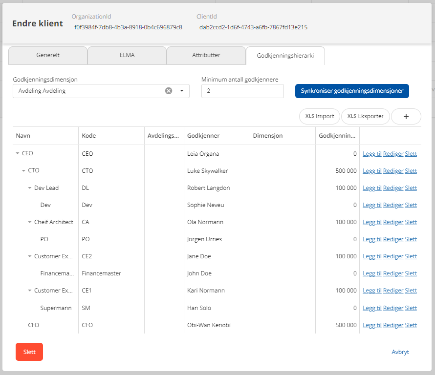
Task: Click the red Slett button
Action: [29, 352]
